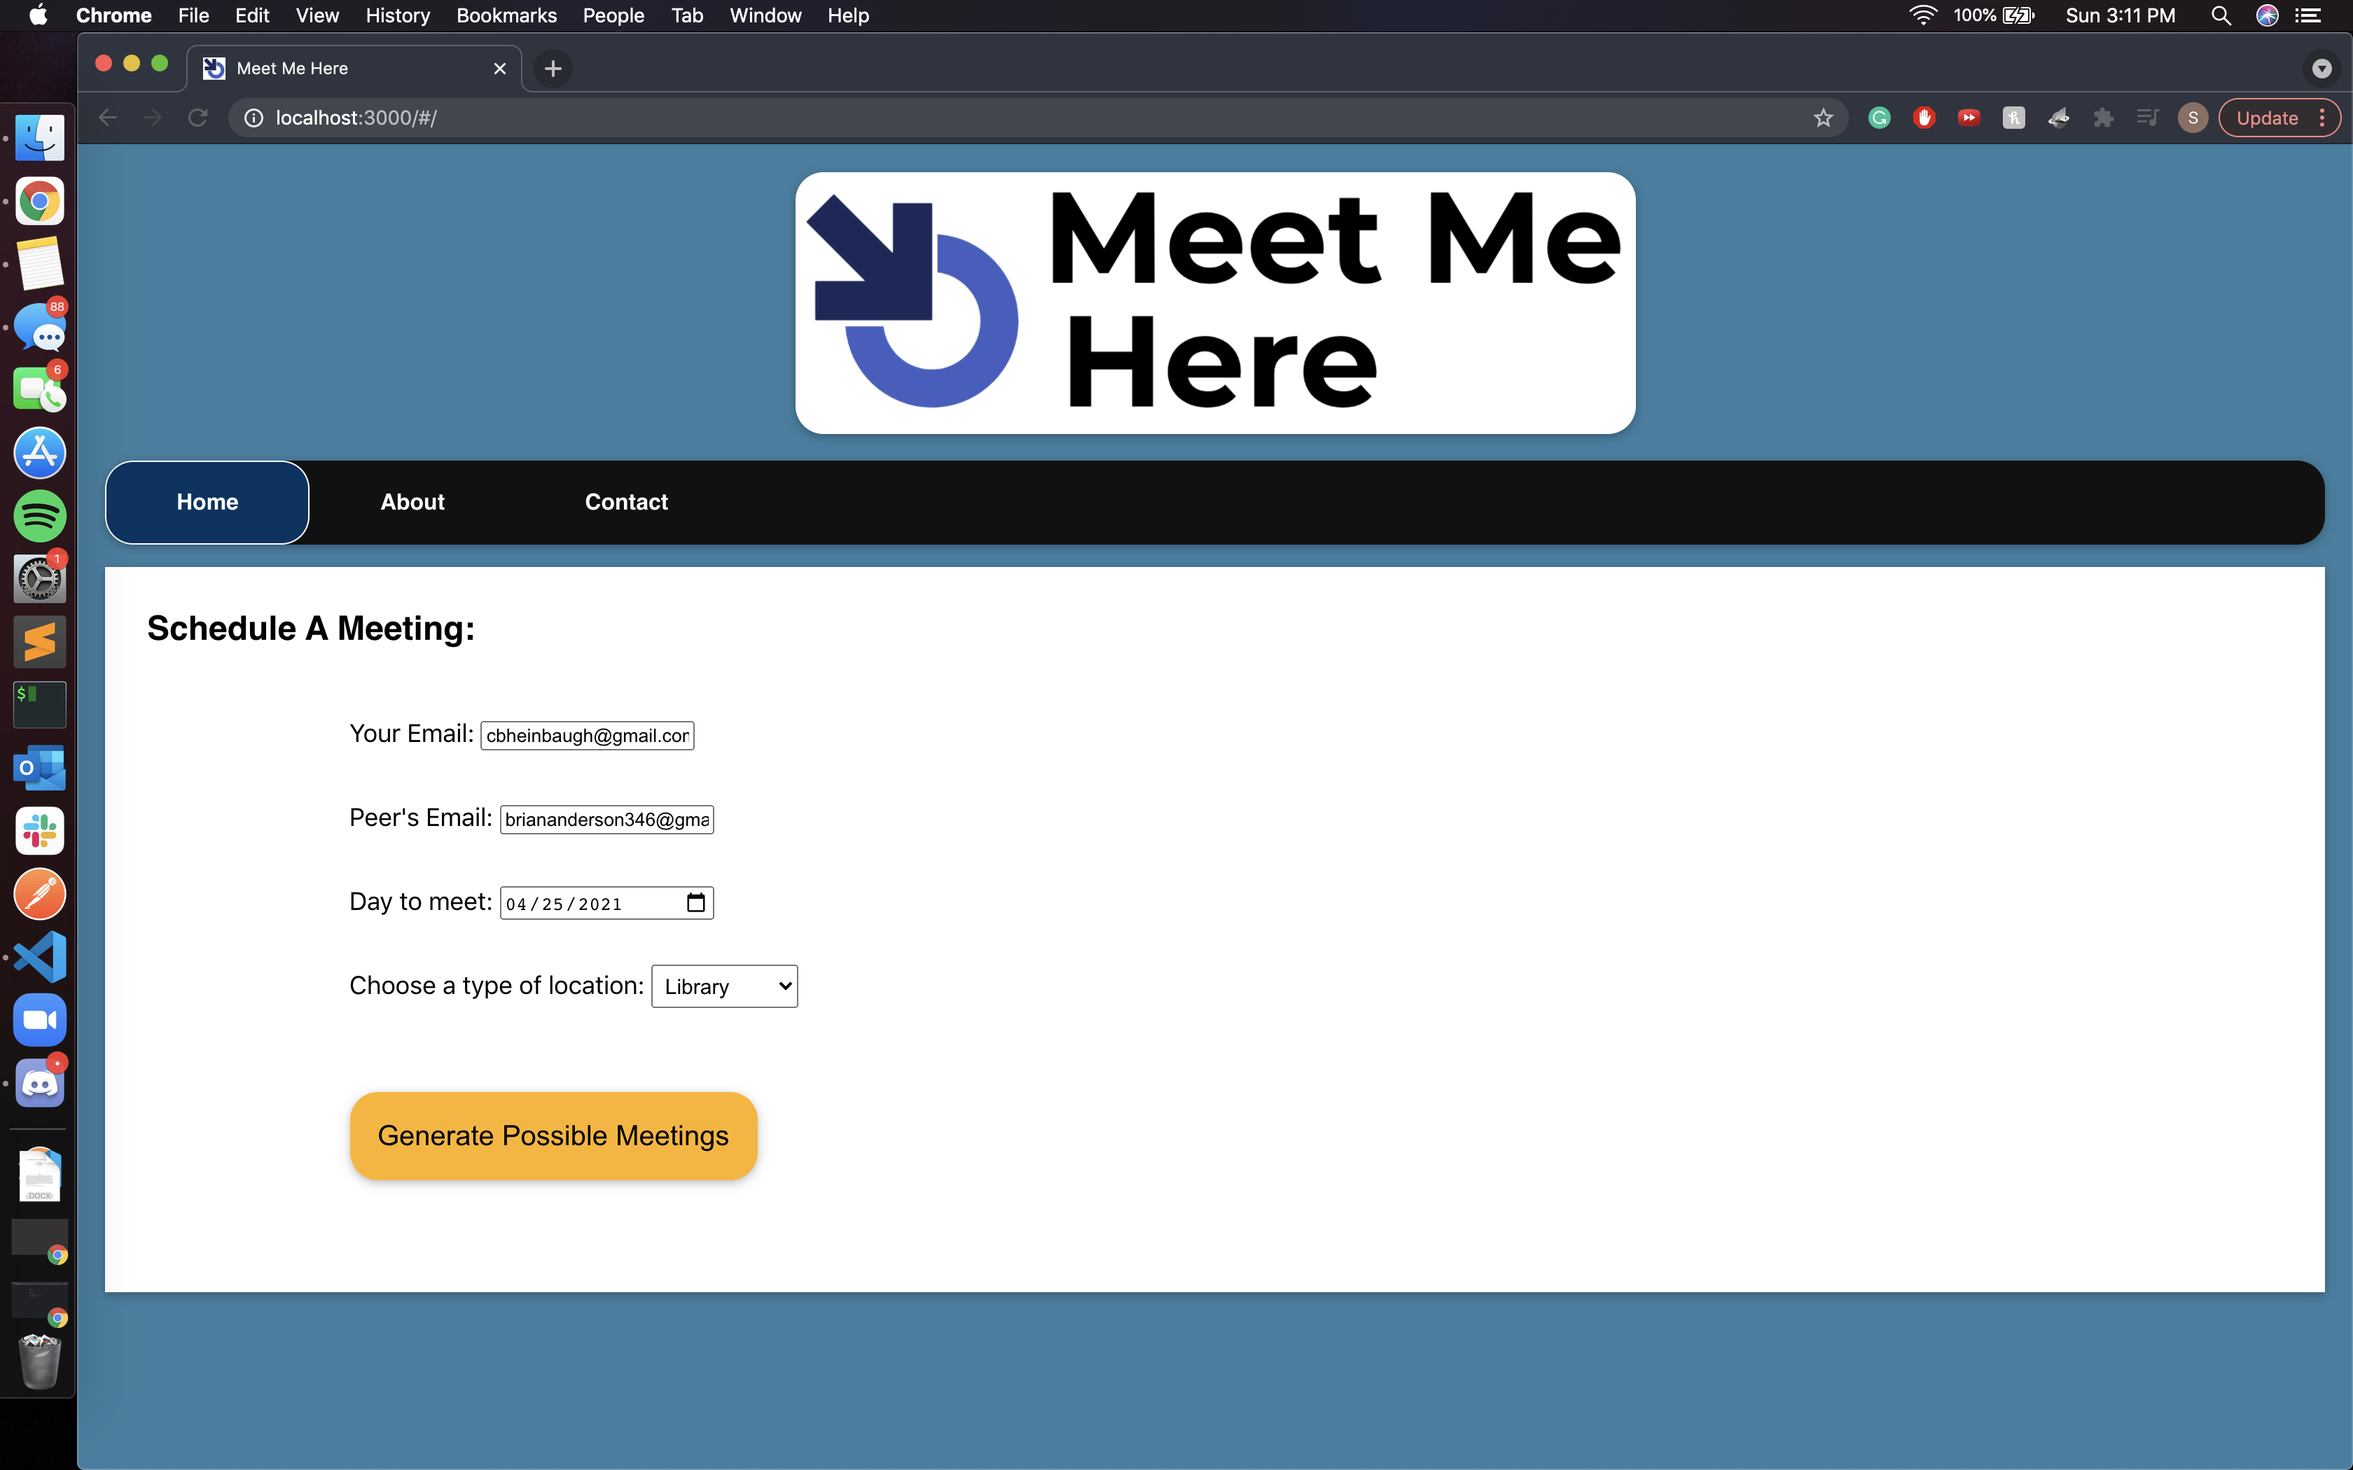Bookmark this page with the star icon
The width and height of the screenshot is (2353, 1470).
pyautogui.click(x=1822, y=118)
